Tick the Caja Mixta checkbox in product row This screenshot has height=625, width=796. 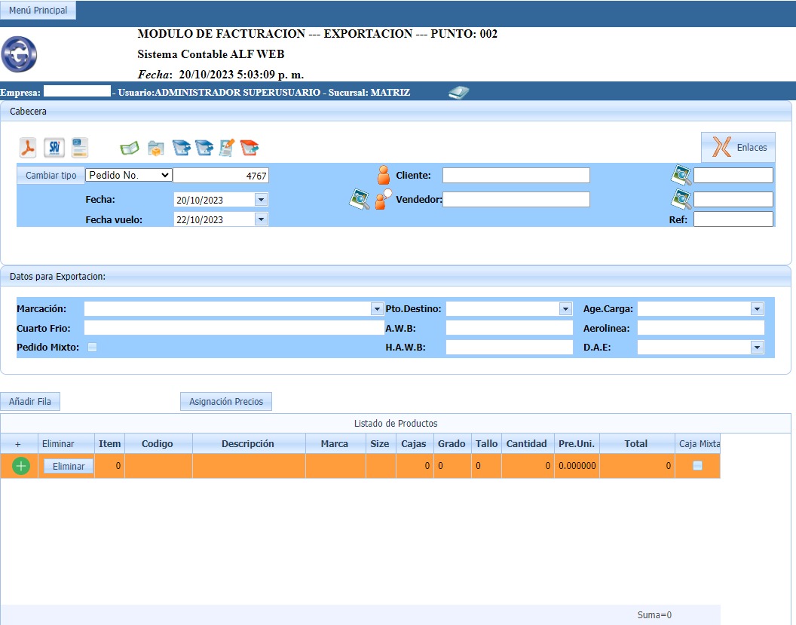click(x=697, y=466)
